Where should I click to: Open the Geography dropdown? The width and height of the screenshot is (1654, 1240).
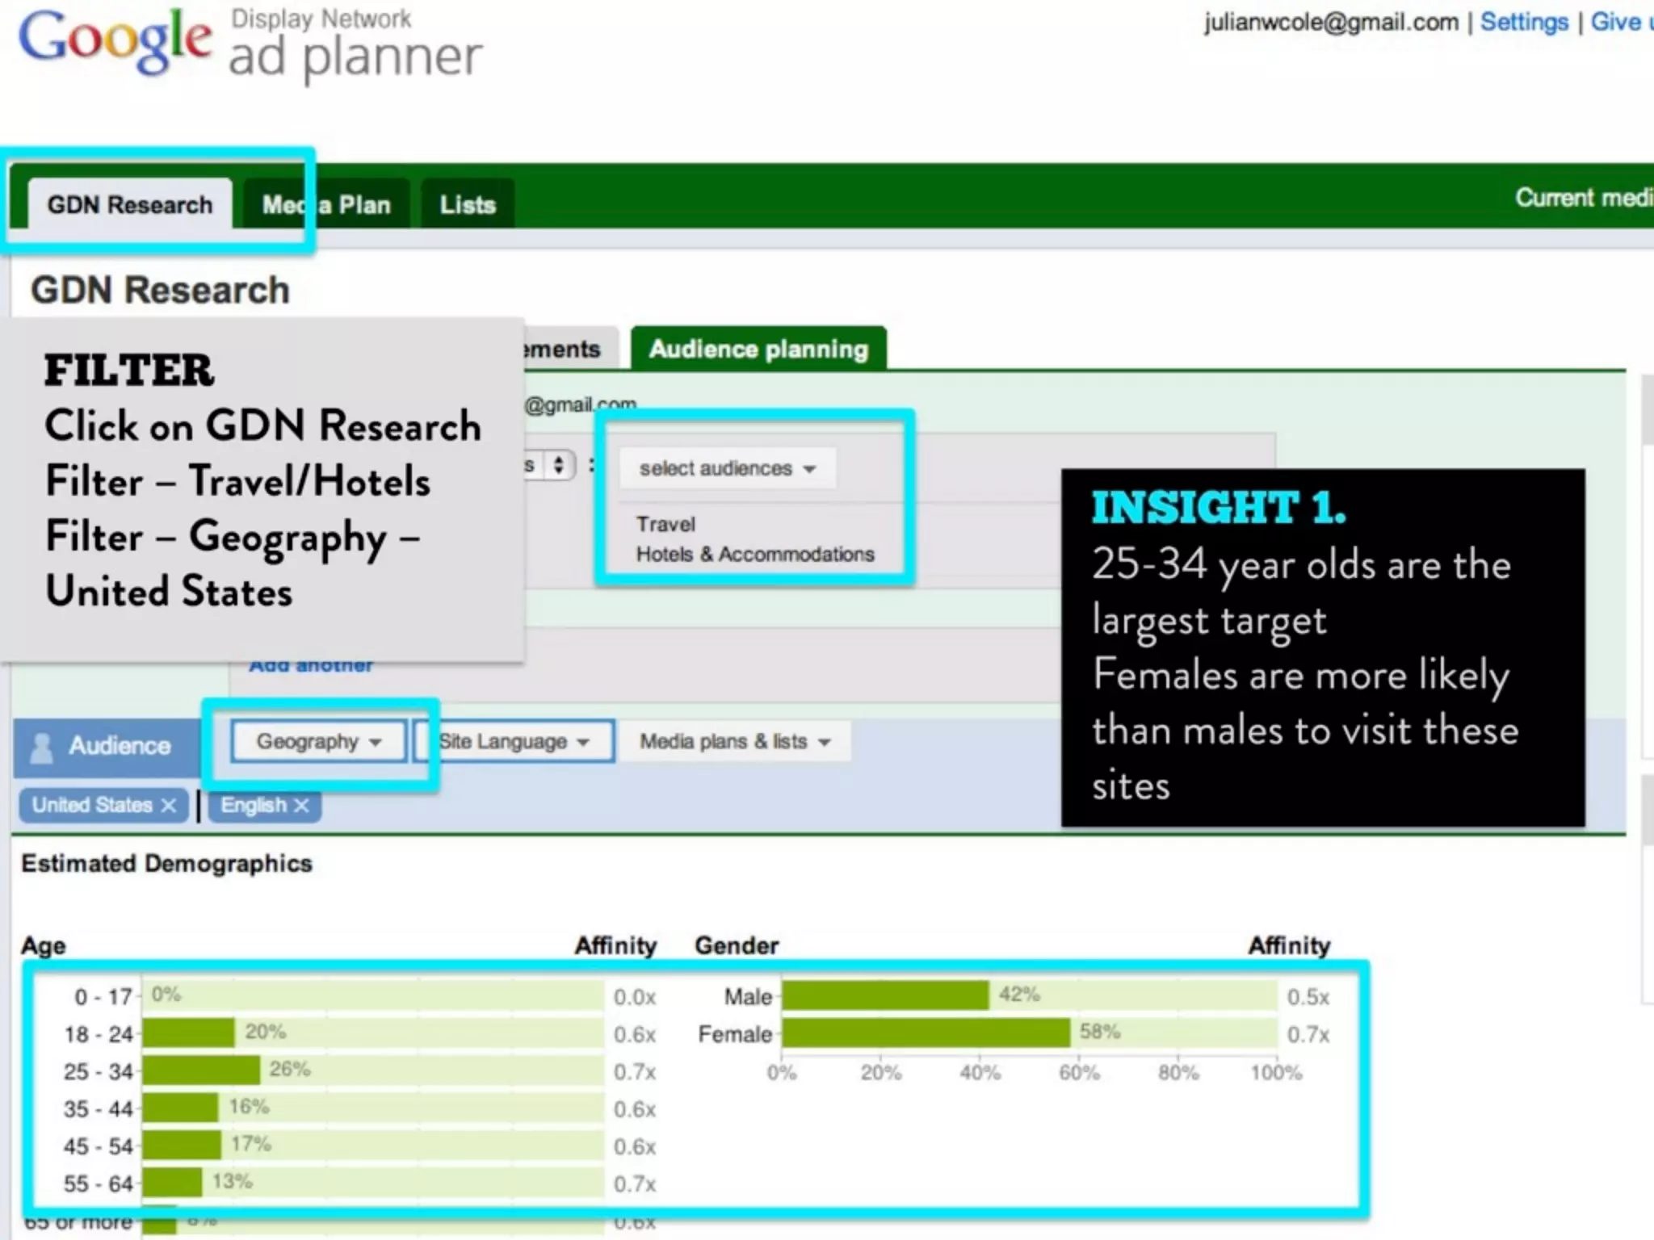click(318, 742)
